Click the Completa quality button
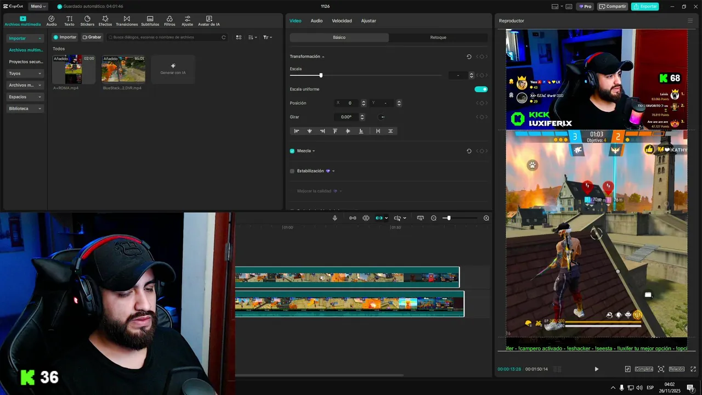The height and width of the screenshot is (395, 702). pyautogui.click(x=644, y=369)
